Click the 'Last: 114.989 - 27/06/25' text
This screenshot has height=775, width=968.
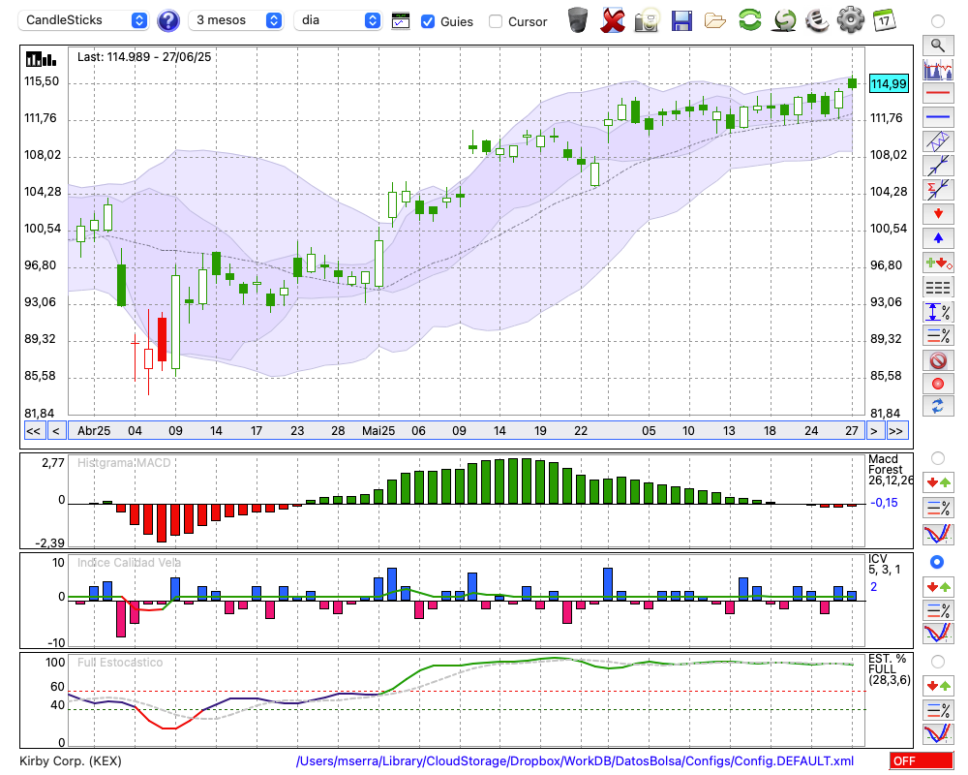[144, 57]
